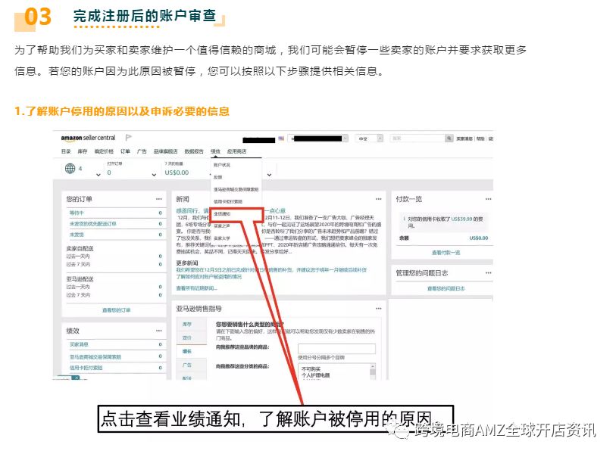Click the 查看付款一览 link
The image size is (616, 457).
pos(446,253)
